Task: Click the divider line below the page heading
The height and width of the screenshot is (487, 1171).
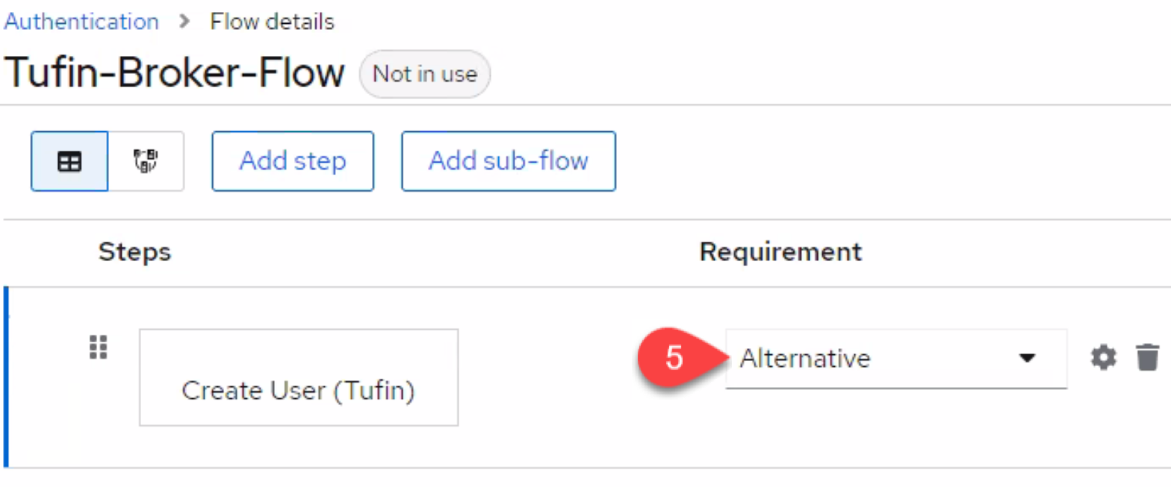Action: 585,105
